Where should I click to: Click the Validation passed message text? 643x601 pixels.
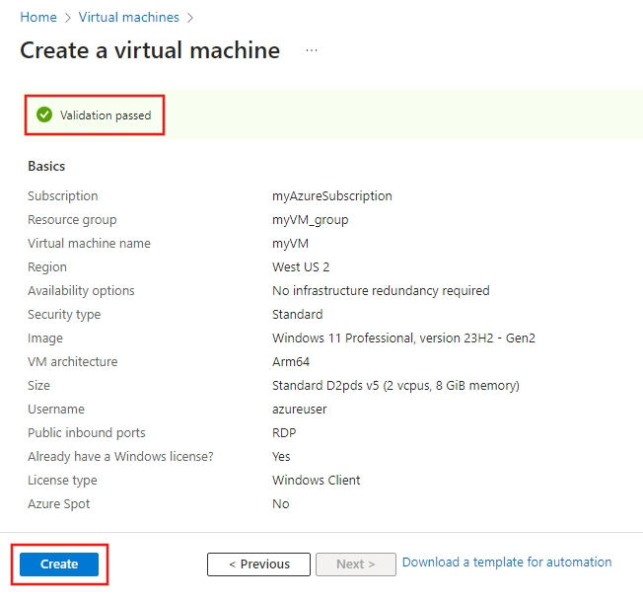106,115
